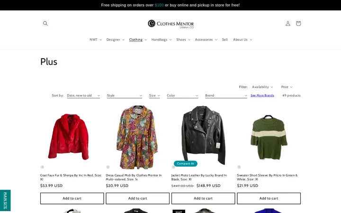Image resolution: width=341 pixels, height=213 pixels.
Task: Expand the NWT menu
Action: (96, 40)
